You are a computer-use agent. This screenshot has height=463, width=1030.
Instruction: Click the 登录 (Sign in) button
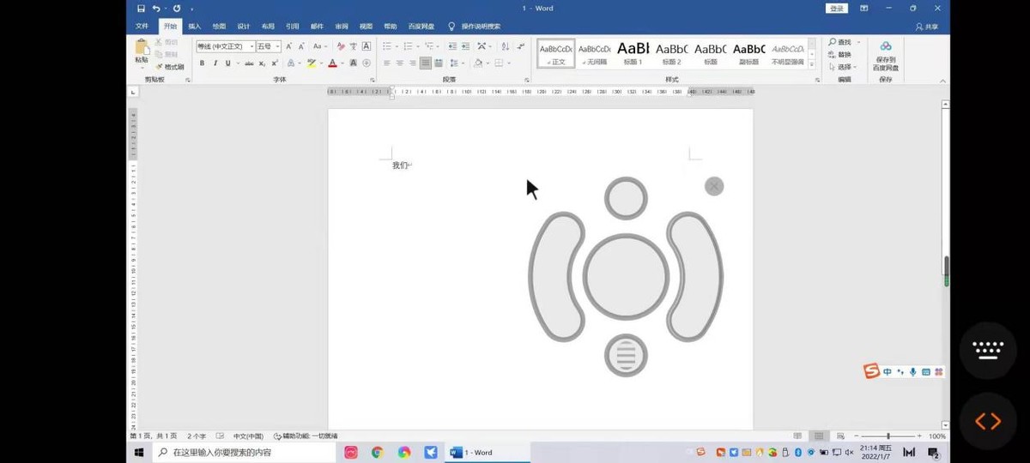click(x=837, y=8)
